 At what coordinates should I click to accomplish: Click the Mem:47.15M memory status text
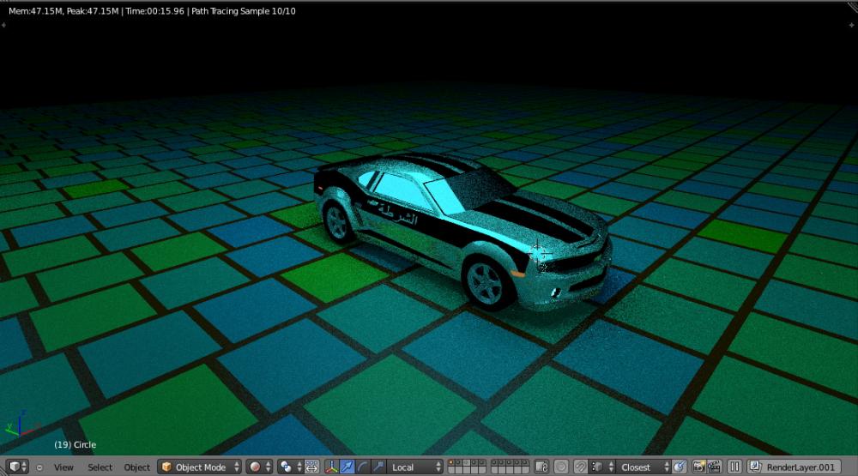pos(34,11)
